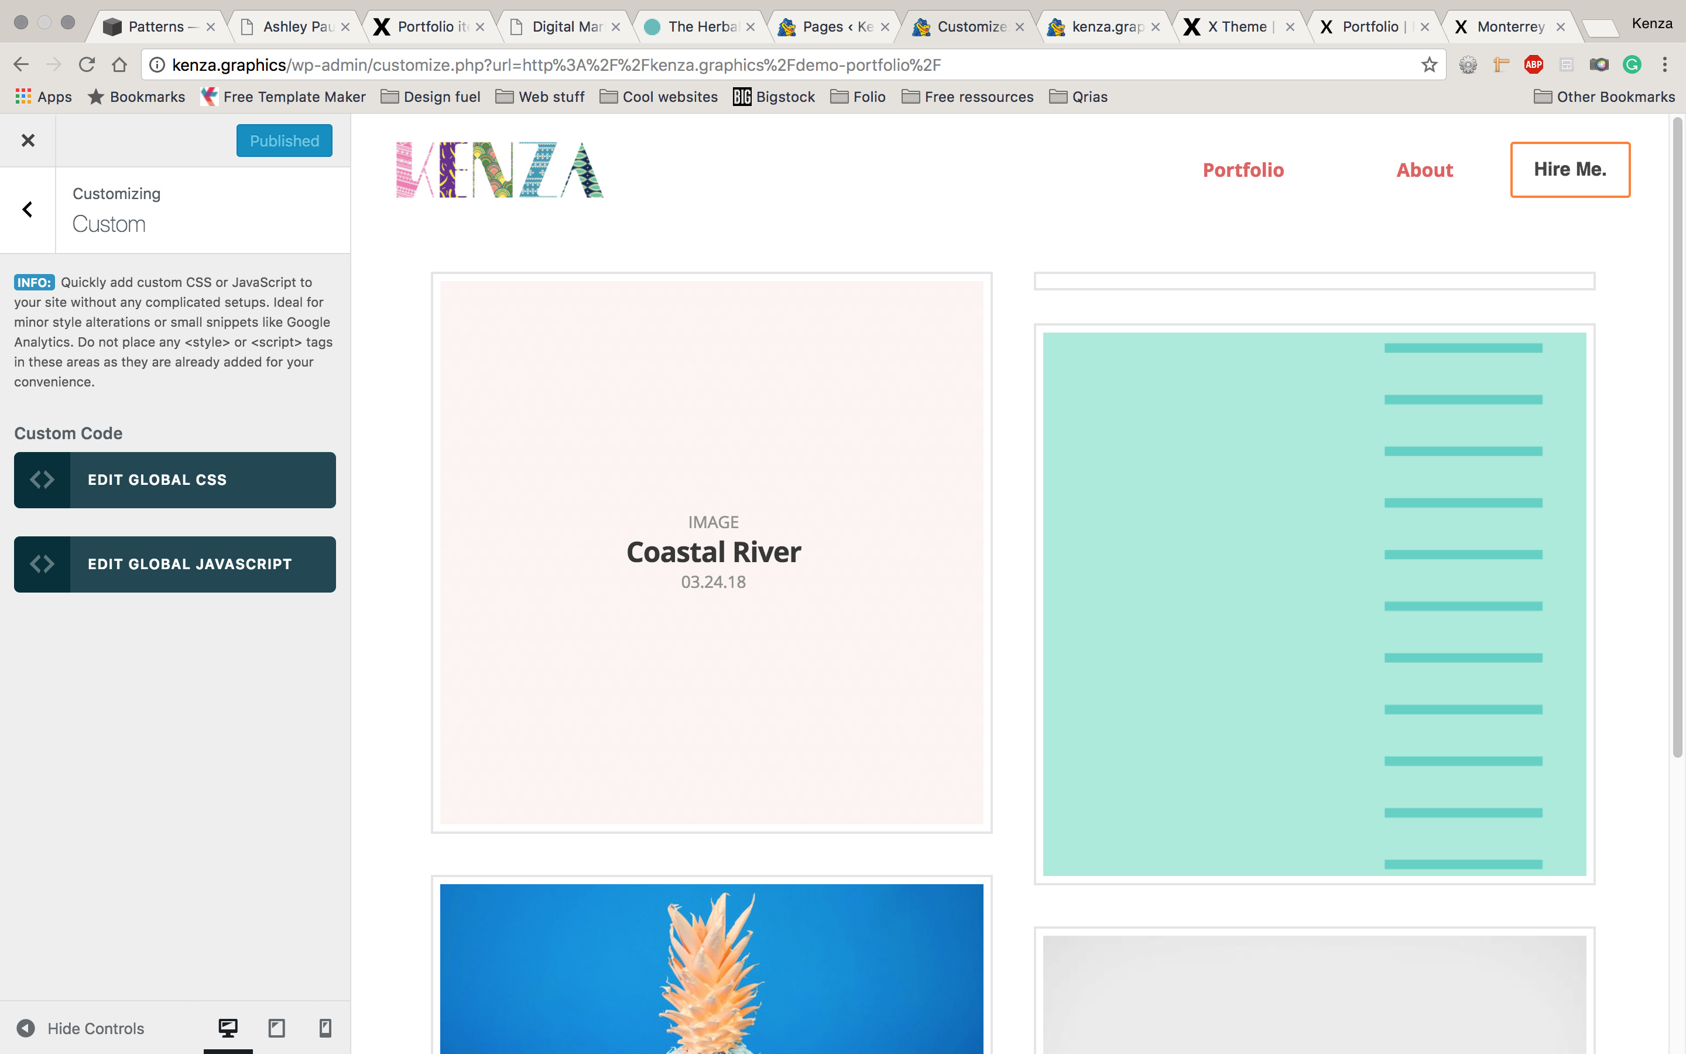Open Chrome three-dot menu

point(1664,65)
